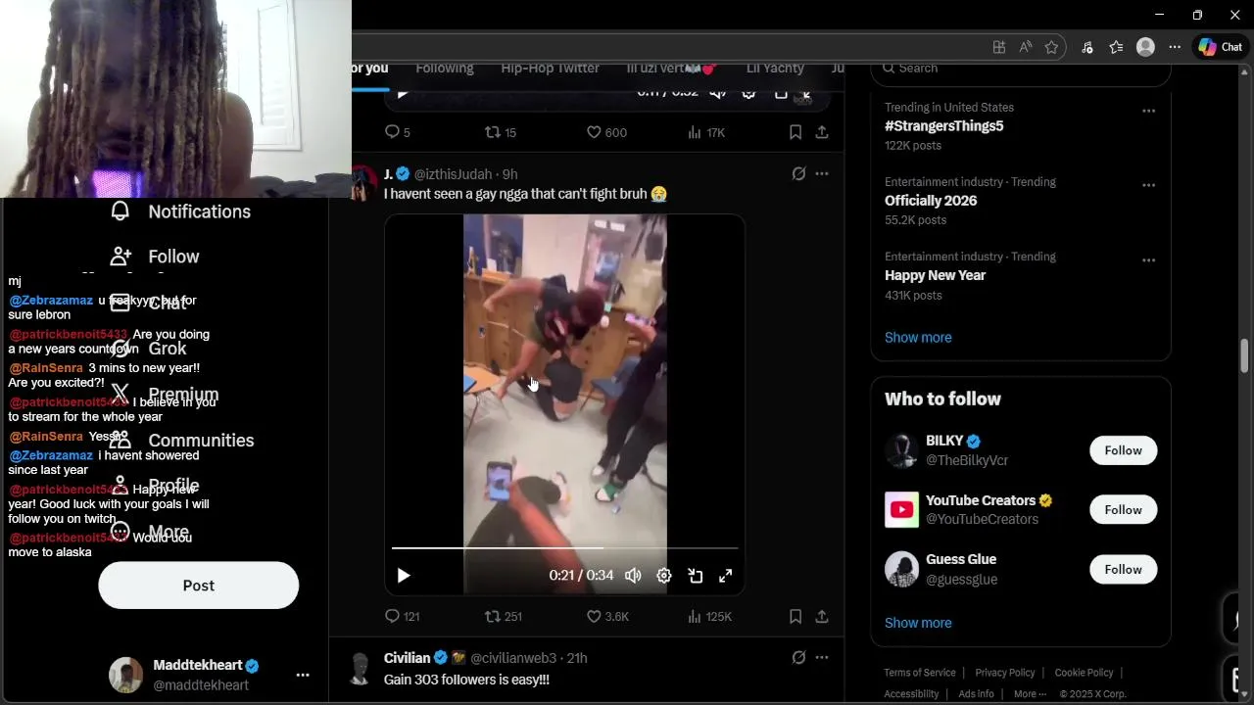This screenshot has width=1254, height=705.
Task: Open the Copilot Chat button
Action: (x=1220, y=47)
